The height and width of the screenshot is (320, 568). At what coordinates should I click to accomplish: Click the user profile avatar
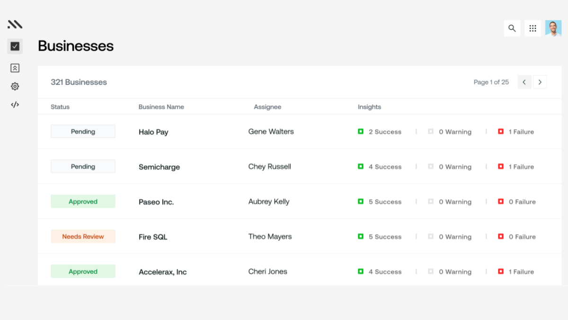[x=553, y=28]
